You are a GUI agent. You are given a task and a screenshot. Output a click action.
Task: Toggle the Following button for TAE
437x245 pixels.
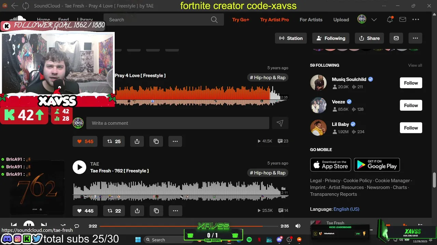pos(331,38)
